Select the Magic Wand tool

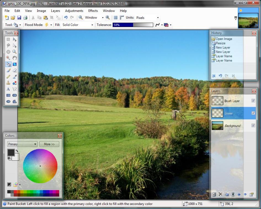click(x=8, y=58)
